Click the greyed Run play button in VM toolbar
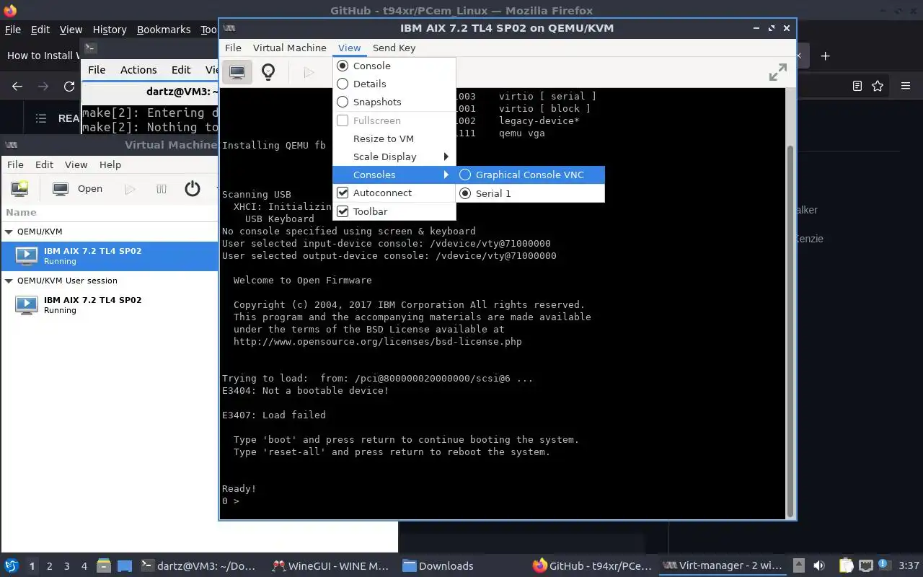The height and width of the screenshot is (577, 923). pos(309,71)
